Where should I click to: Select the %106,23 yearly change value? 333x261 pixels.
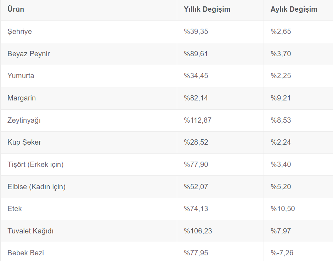click(x=198, y=231)
